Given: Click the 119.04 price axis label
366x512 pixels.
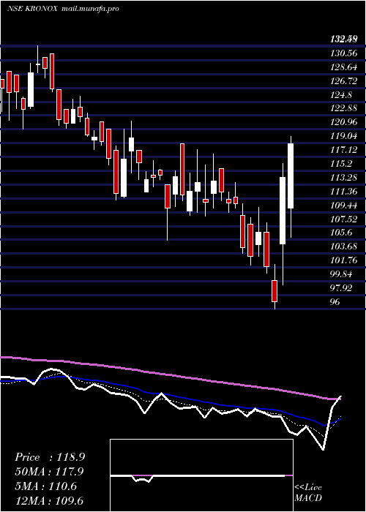Looking at the screenshot, I should click(x=344, y=136).
